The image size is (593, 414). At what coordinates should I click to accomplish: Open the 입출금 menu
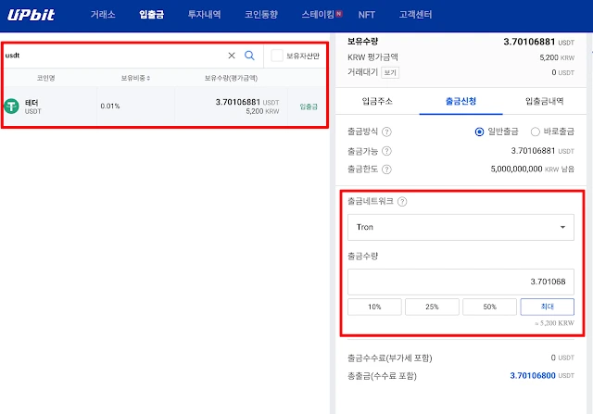[x=151, y=15]
